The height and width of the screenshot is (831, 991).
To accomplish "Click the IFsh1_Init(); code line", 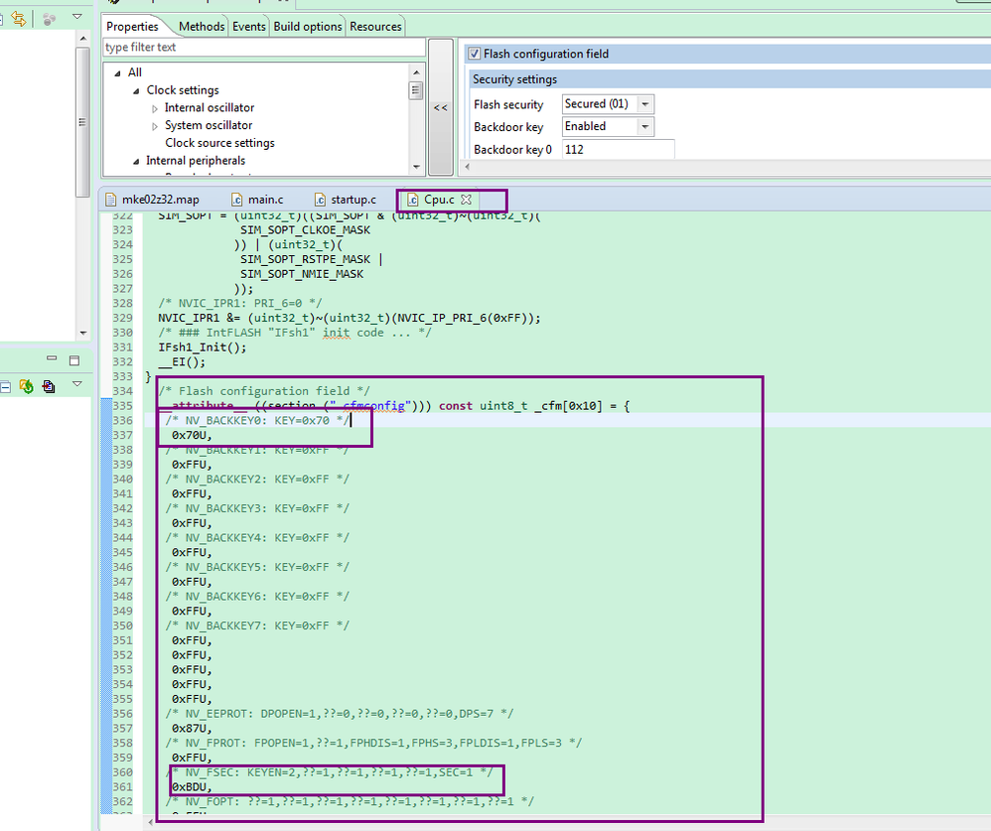I will point(203,346).
